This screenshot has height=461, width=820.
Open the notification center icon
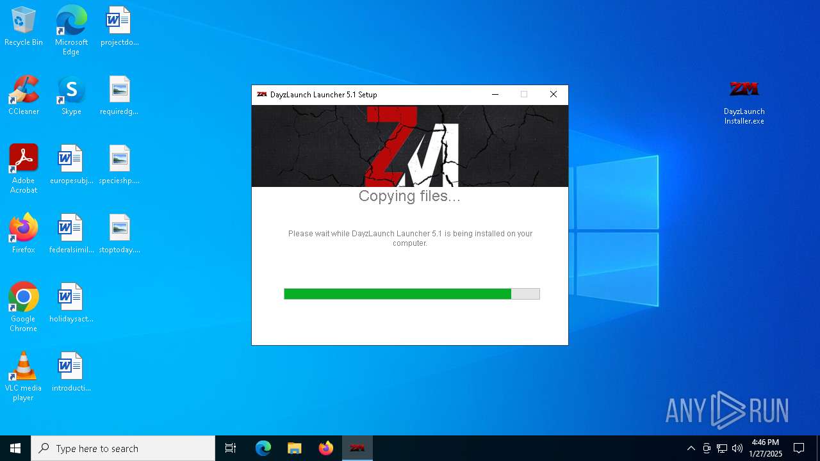pos(799,448)
